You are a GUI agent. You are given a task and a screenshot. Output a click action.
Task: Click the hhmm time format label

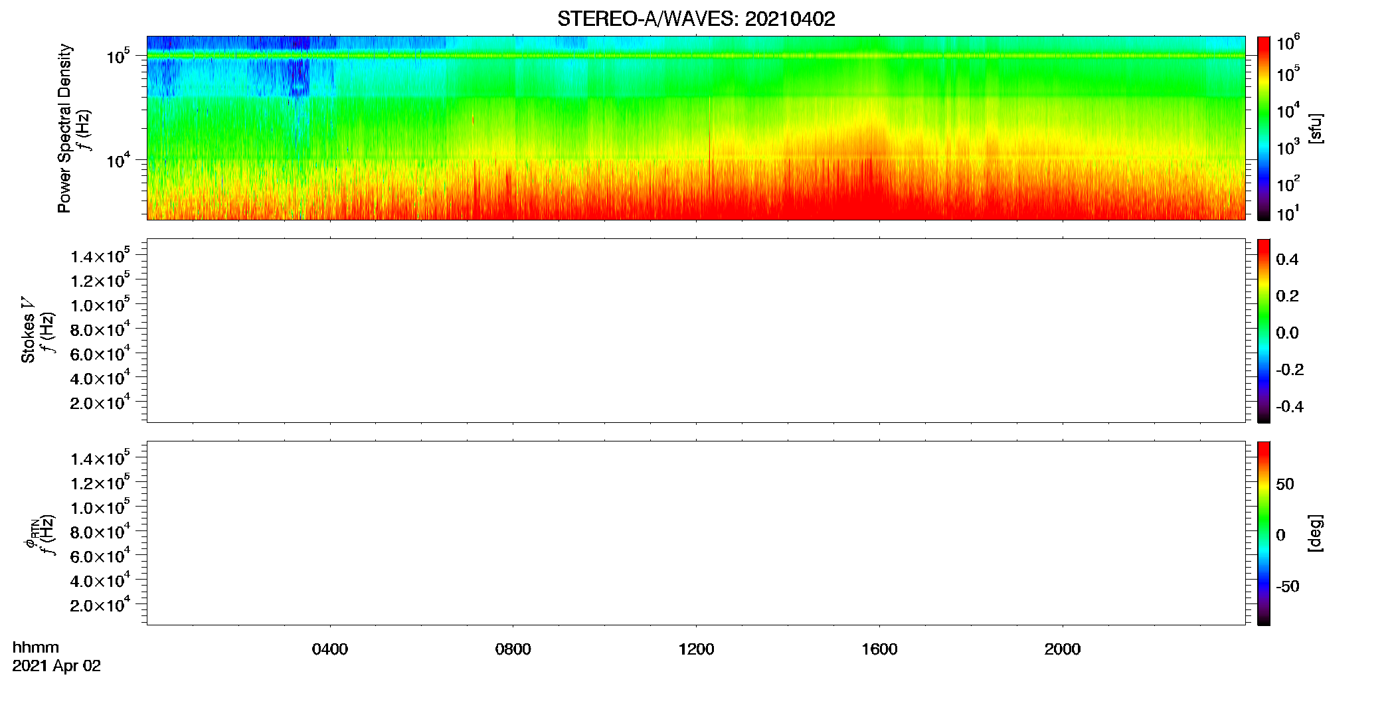tap(36, 647)
